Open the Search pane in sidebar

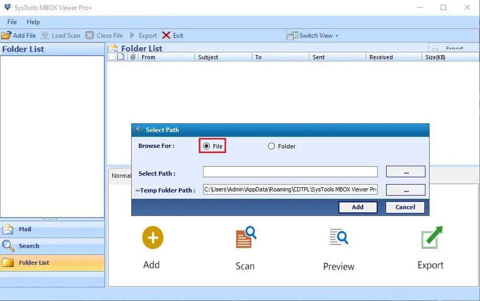click(x=52, y=246)
